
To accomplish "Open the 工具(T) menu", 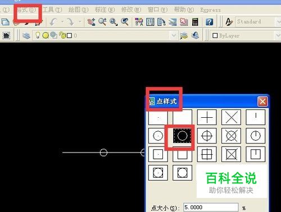I will [52, 10].
